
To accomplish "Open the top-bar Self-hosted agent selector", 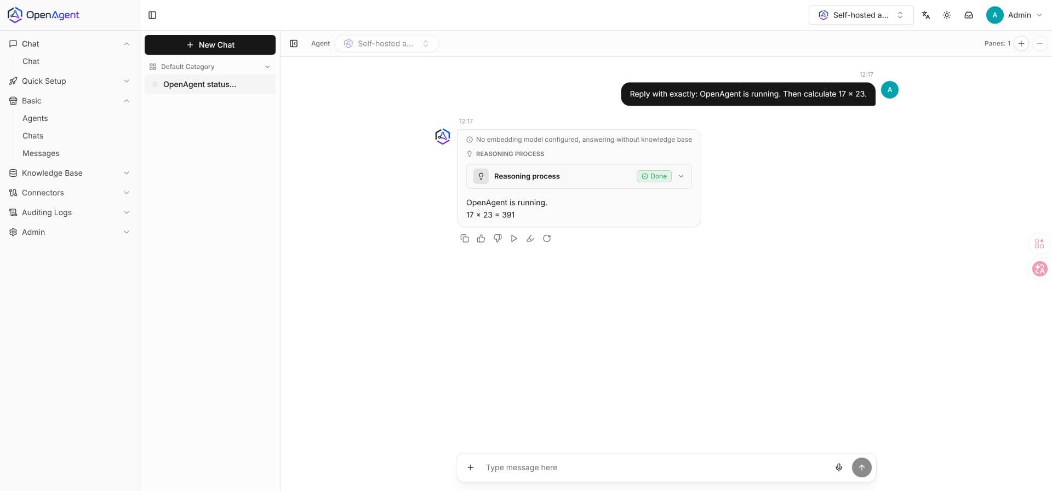I will [861, 15].
